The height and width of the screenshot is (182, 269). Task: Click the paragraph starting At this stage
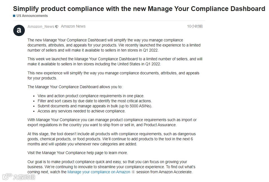point(111,139)
